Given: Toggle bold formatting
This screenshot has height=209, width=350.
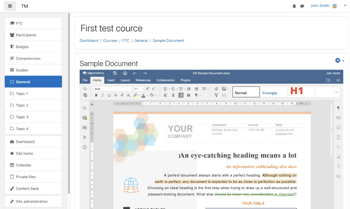Looking at the screenshot, I should (96, 95).
